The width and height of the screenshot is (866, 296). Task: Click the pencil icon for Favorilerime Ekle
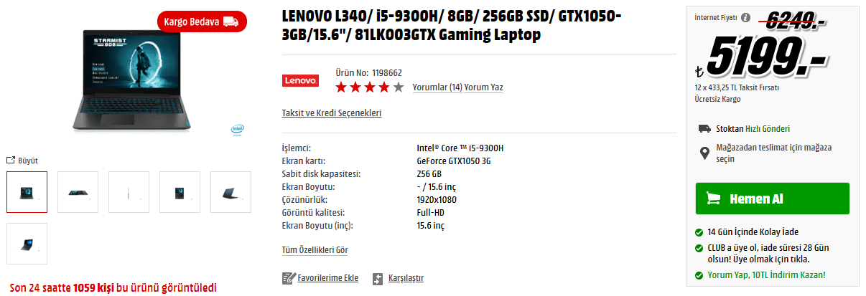point(289,278)
